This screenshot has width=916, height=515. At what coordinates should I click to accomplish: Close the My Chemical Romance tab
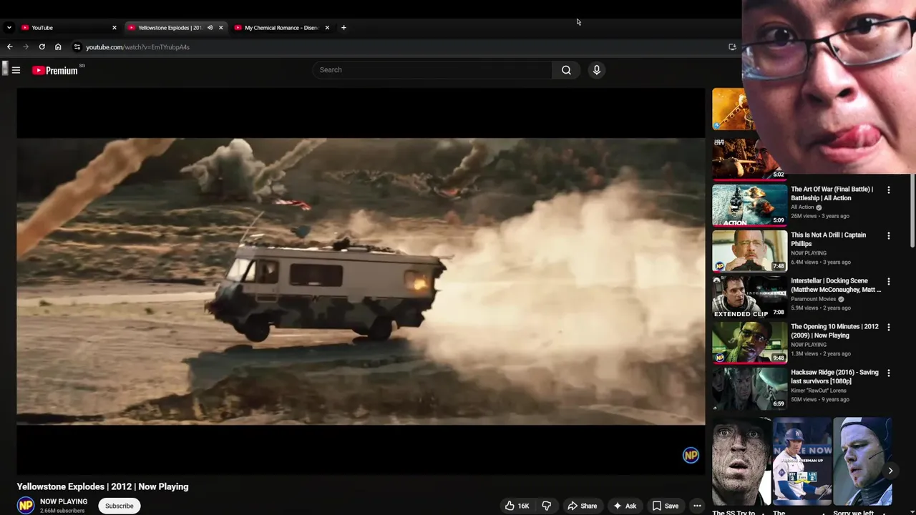327,28
